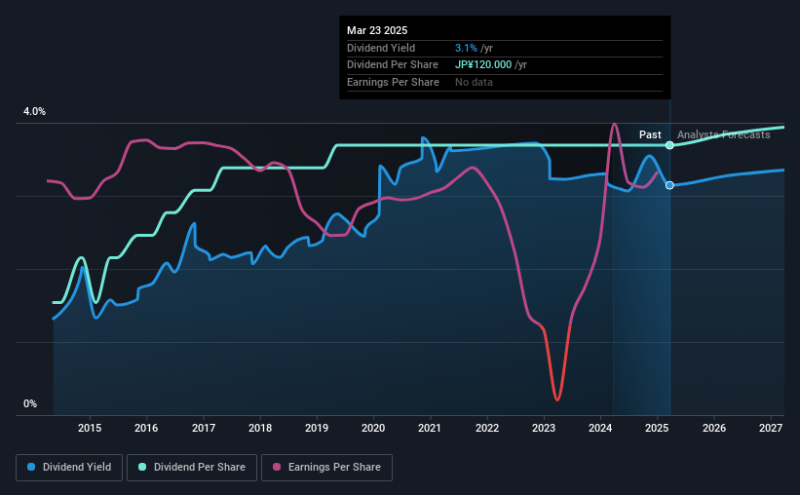Click the 2018 x-axis label
800x495 pixels.
(x=260, y=428)
